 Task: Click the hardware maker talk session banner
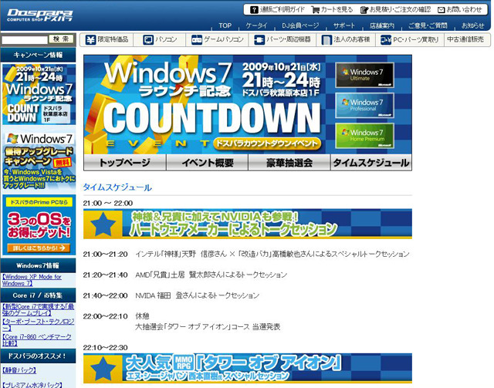[x=248, y=224]
